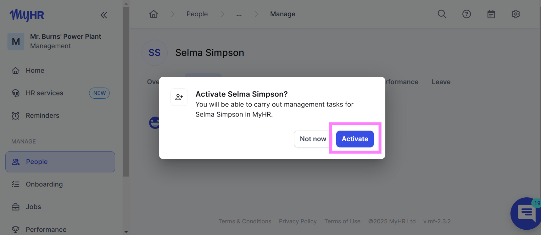The image size is (541, 235).
Task: Open the search icon in the top bar
Action: tap(442, 14)
